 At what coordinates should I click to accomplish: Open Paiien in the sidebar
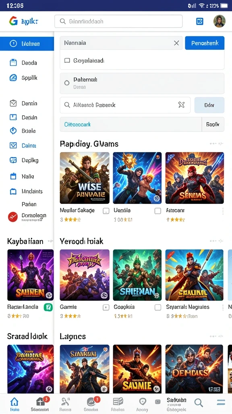click(29, 204)
